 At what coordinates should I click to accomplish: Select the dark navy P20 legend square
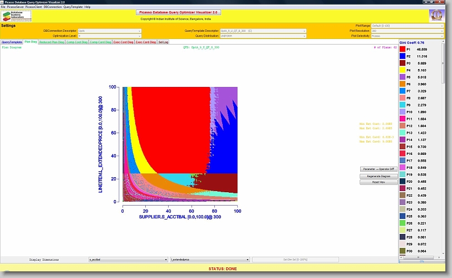[402, 182]
